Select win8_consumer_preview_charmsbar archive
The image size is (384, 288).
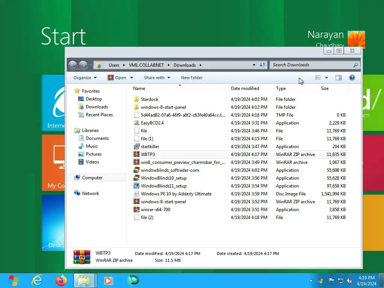[240, 162]
